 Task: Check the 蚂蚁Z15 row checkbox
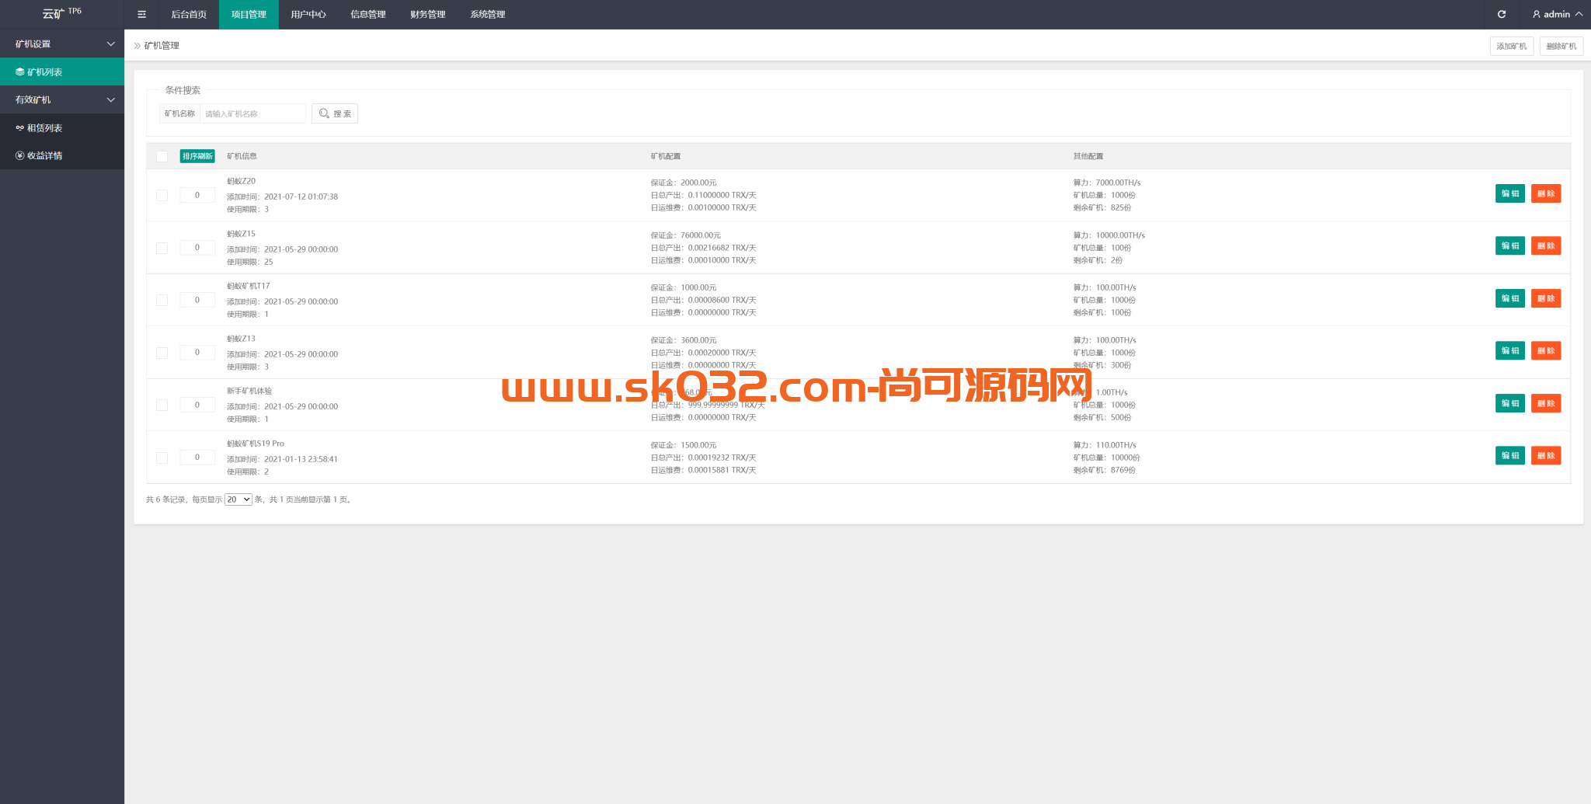pyautogui.click(x=162, y=248)
